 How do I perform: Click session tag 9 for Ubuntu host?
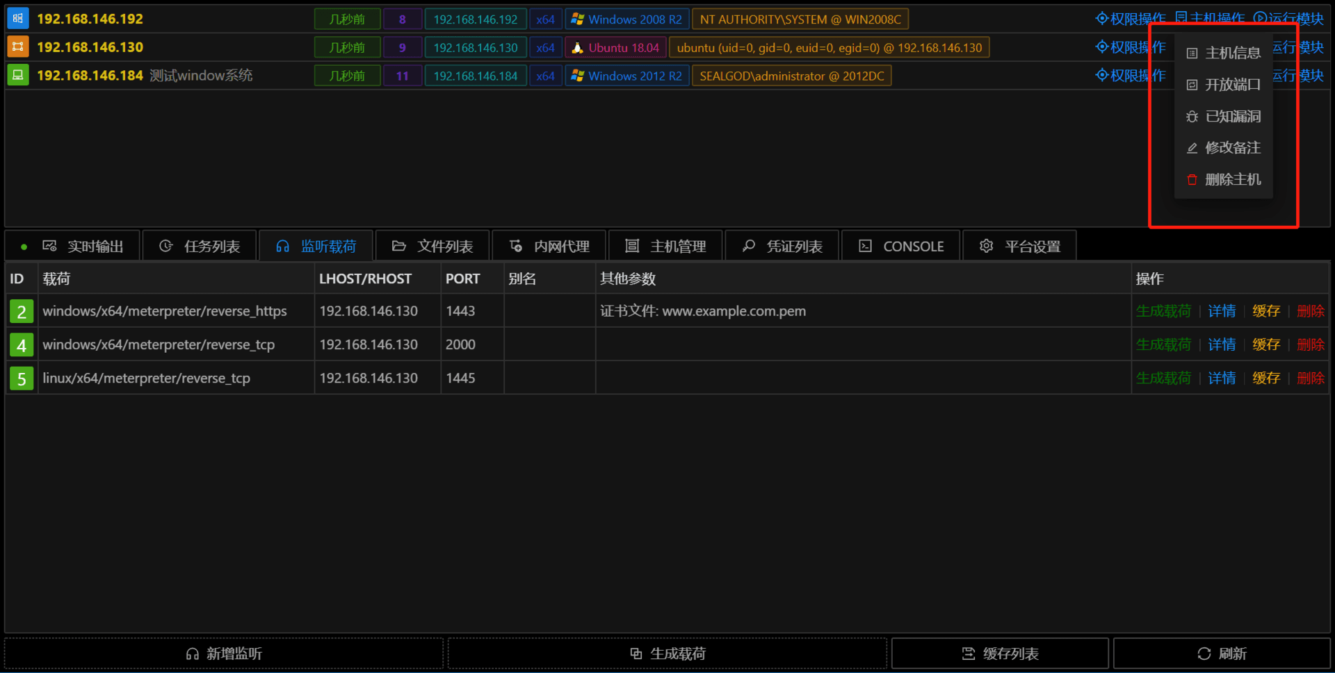click(403, 48)
